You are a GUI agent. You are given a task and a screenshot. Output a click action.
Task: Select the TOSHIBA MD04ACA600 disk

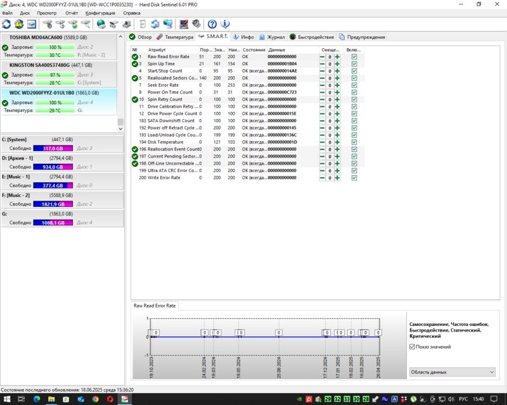[x=58, y=46]
